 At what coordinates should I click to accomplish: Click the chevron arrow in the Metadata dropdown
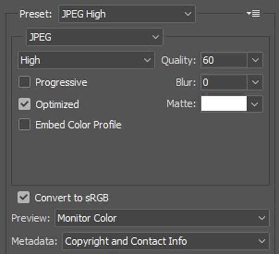coord(262,241)
